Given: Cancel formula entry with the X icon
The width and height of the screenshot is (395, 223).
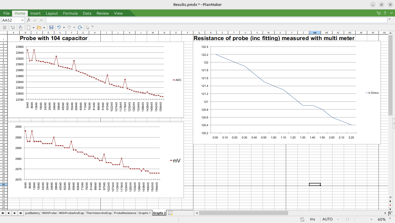Looking at the screenshot, I should pos(41,20).
